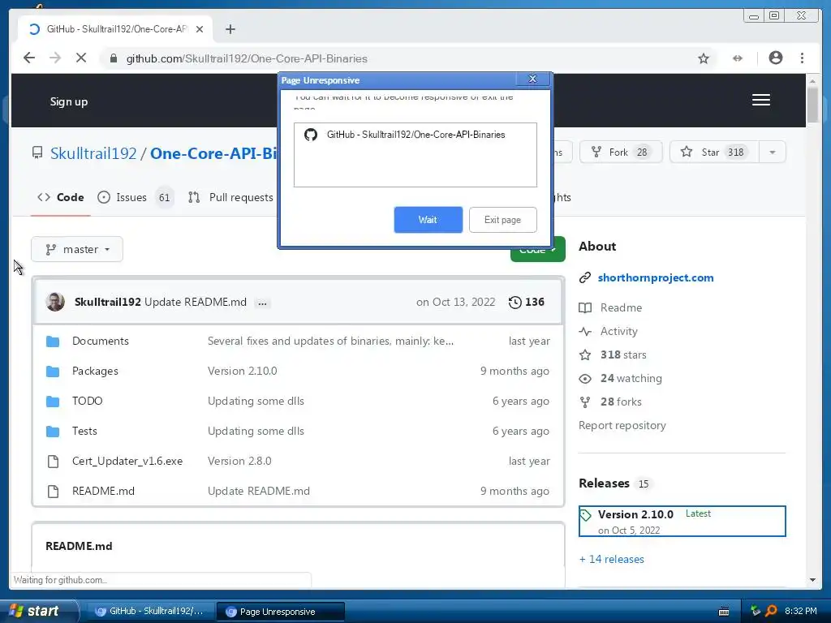Stop loading the page
Screen dimensions: 831x623
[x=81, y=58]
